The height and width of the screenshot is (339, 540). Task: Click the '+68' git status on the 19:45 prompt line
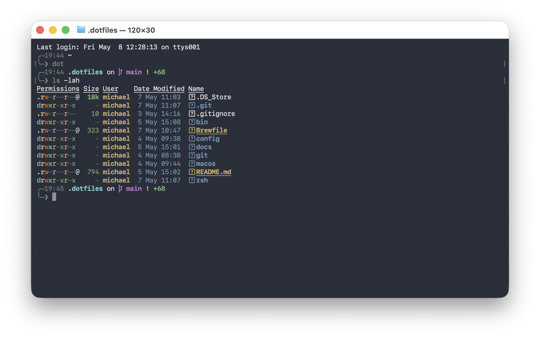(x=159, y=189)
